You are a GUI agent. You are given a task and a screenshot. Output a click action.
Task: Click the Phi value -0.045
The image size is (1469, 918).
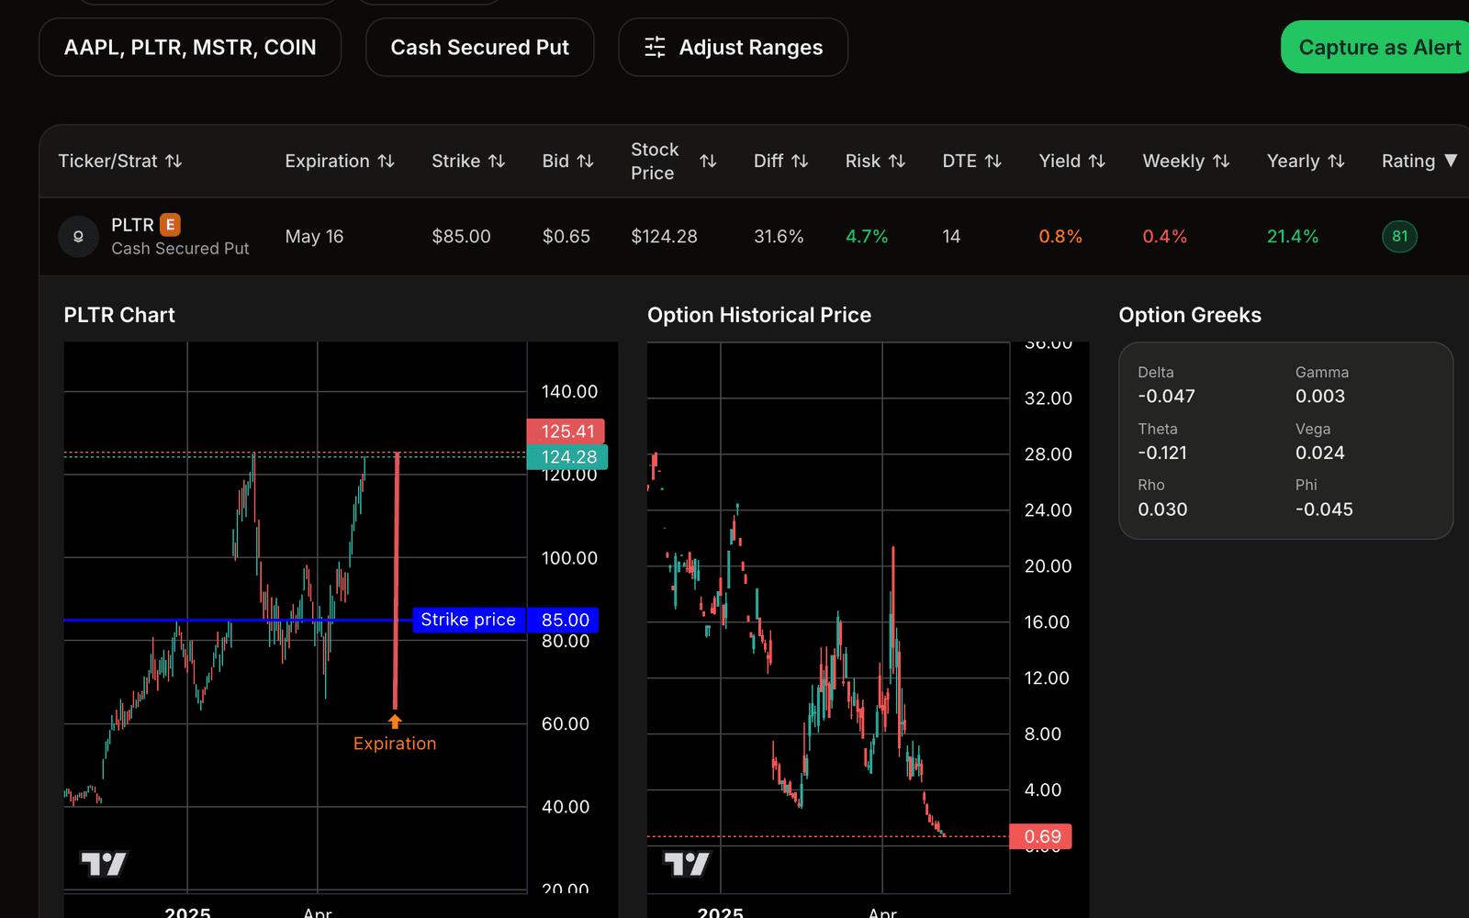pos(1324,509)
